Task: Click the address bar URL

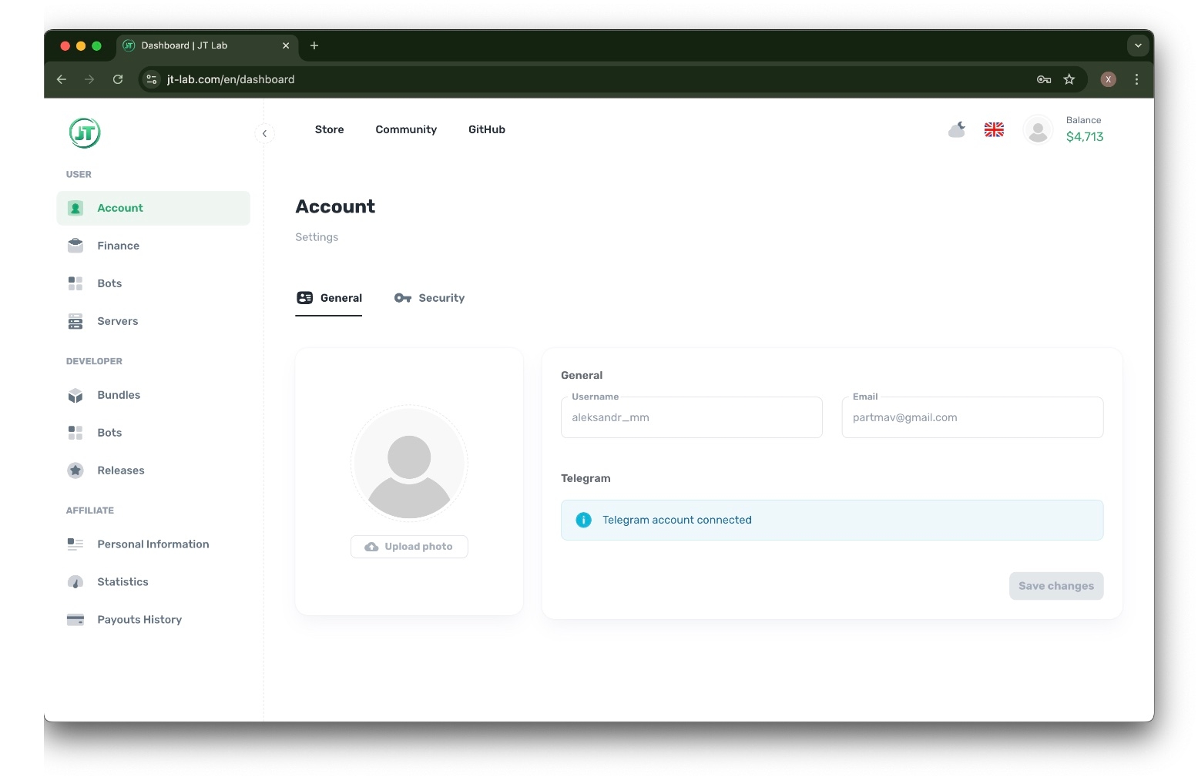Action: point(230,79)
